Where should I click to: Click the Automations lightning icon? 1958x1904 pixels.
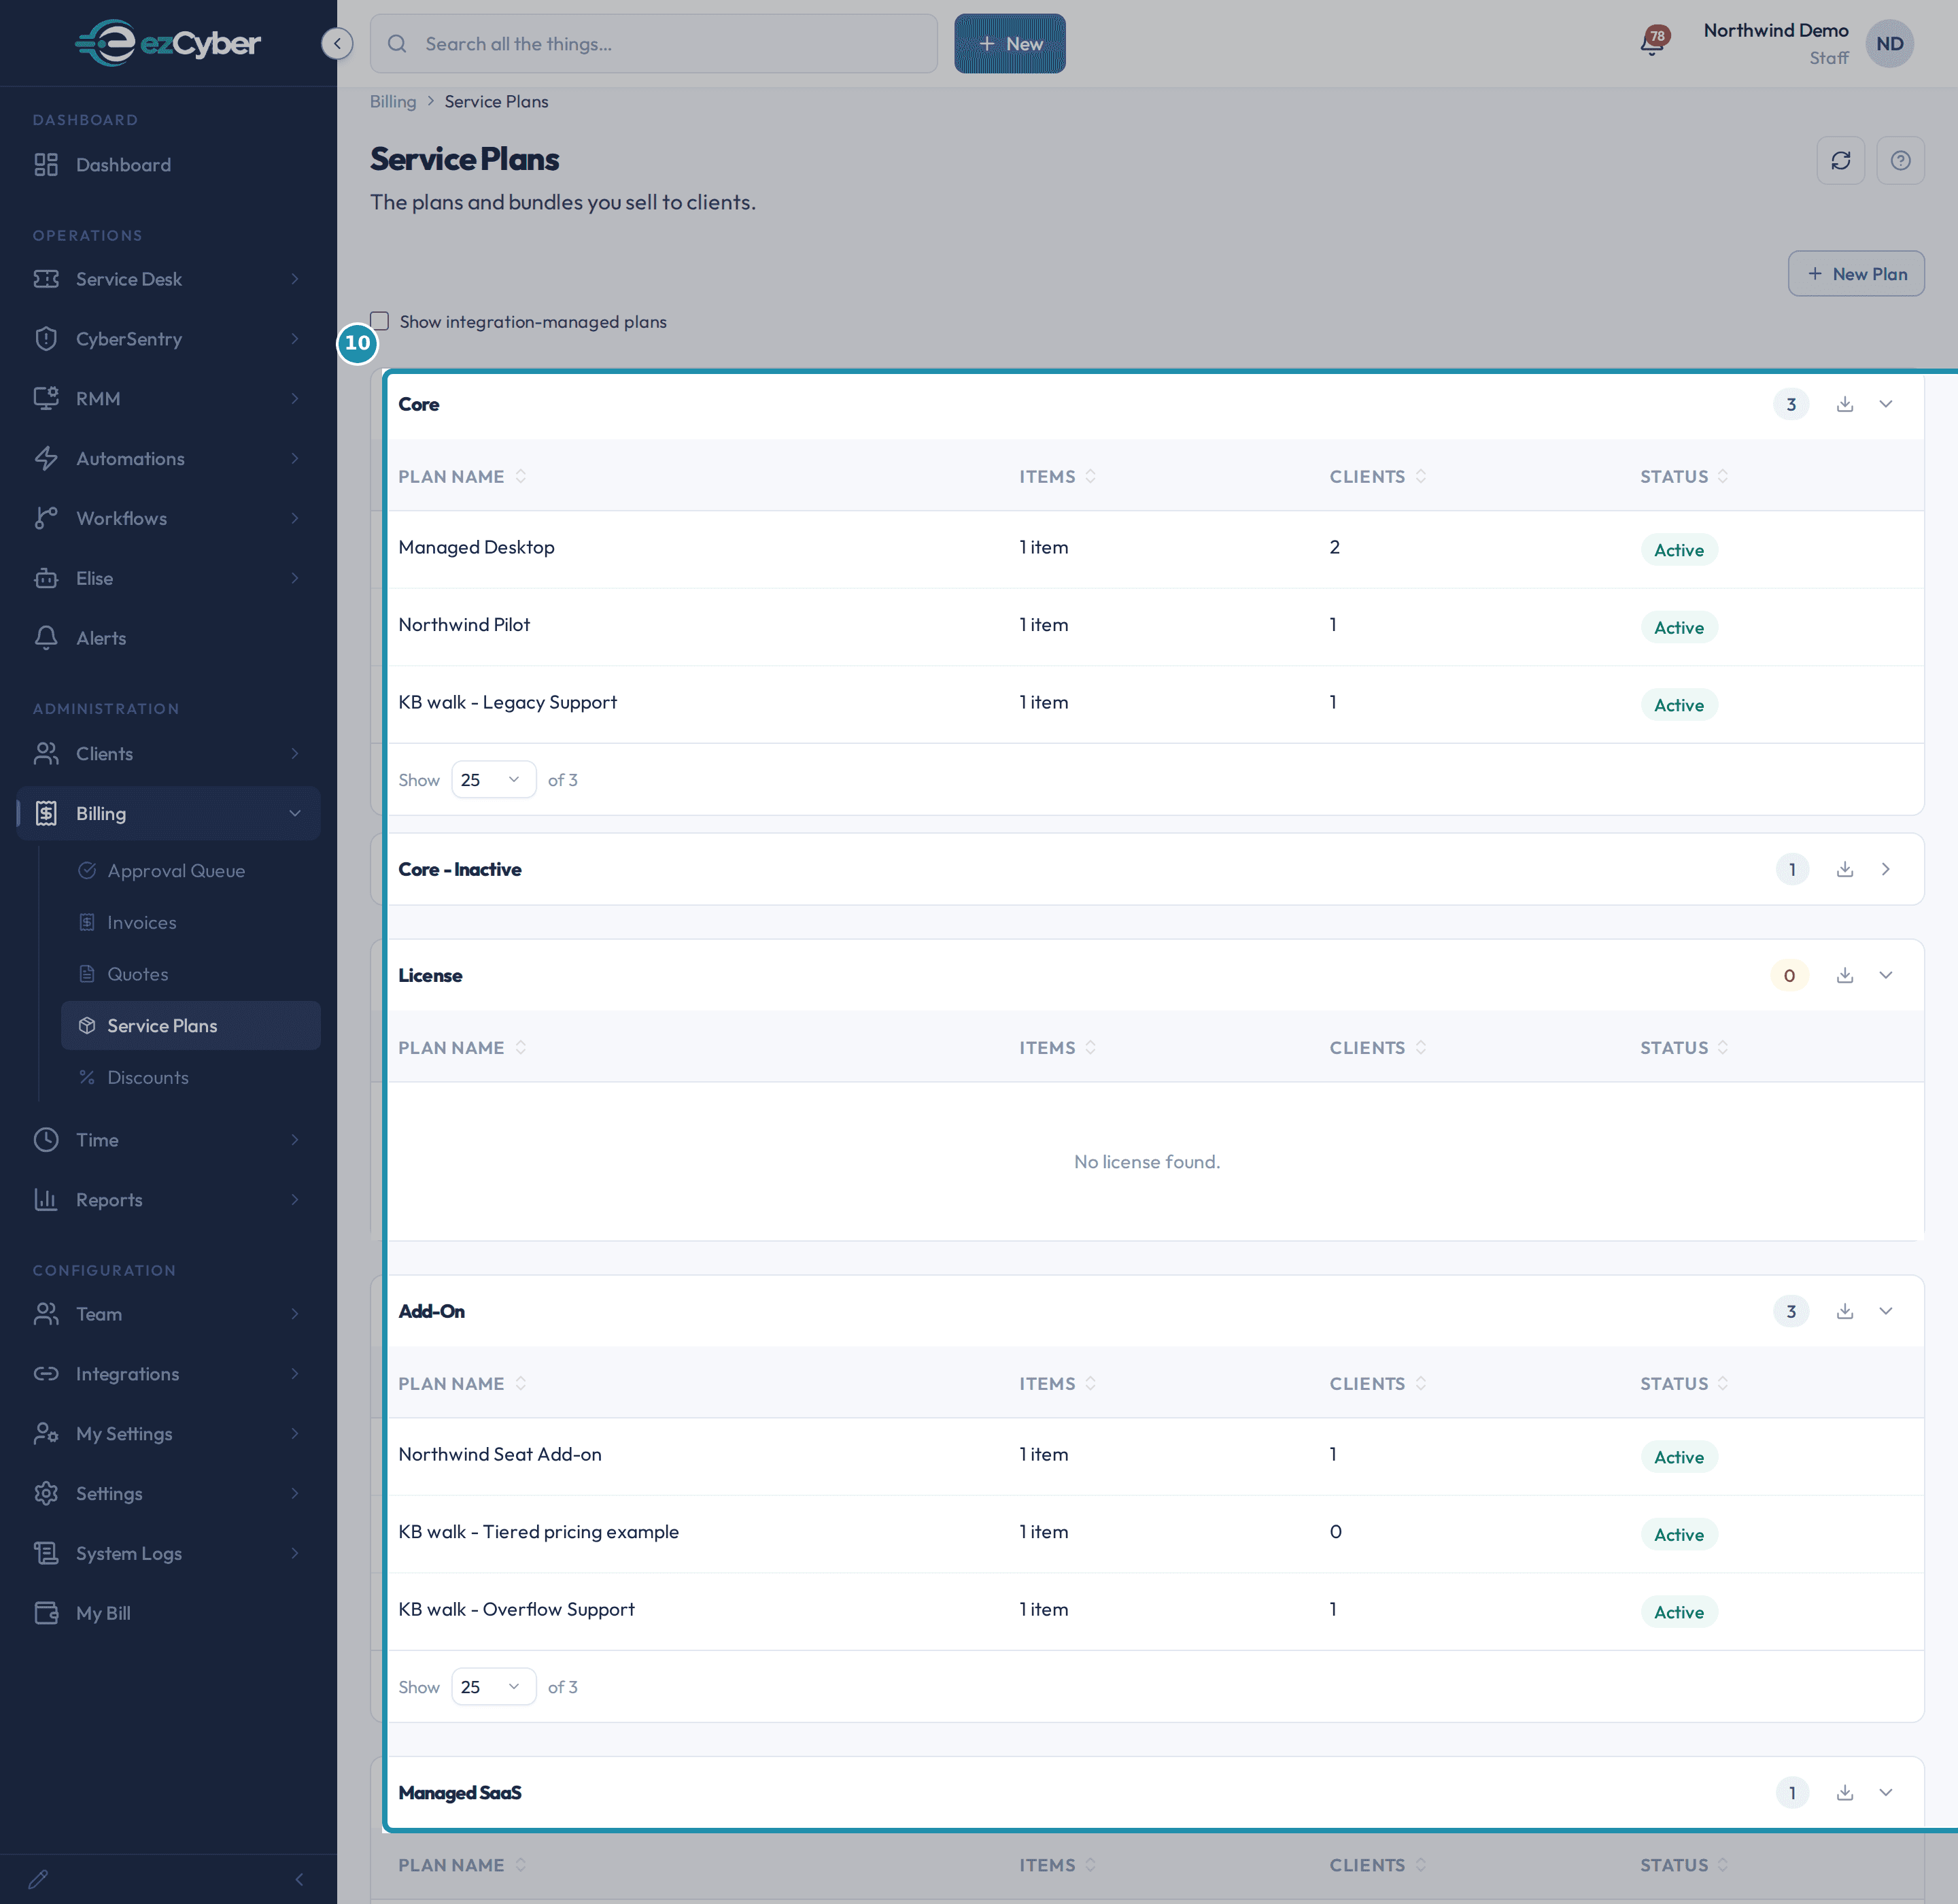pos(46,459)
